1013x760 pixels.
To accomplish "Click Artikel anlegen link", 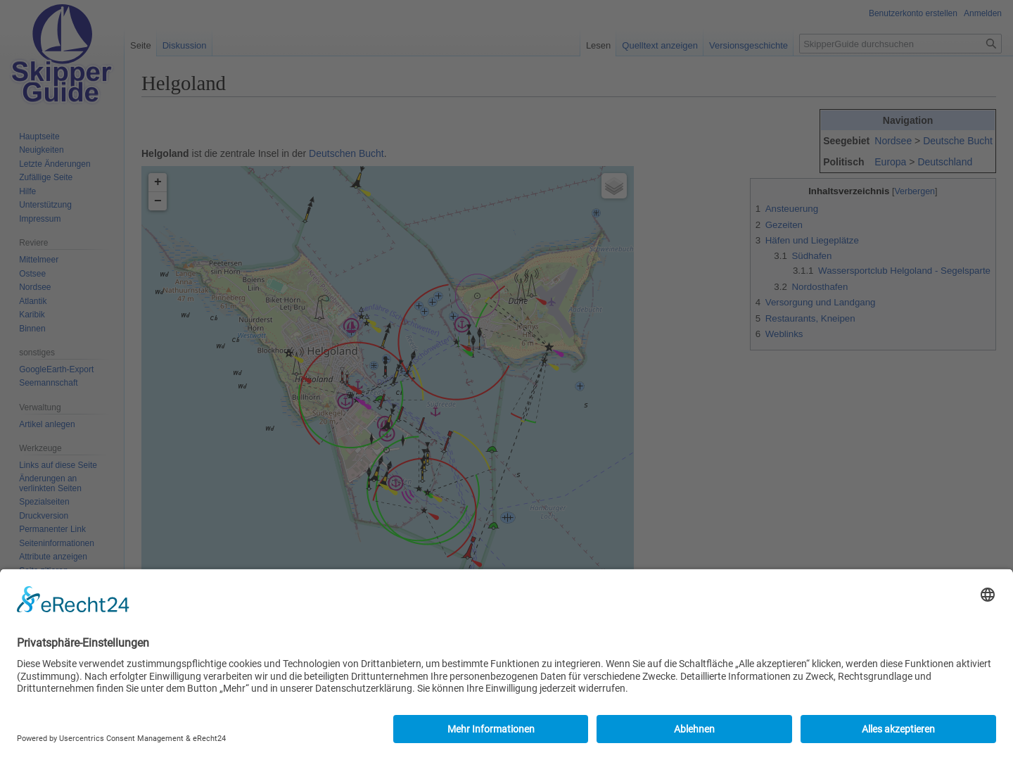I will [x=47, y=424].
